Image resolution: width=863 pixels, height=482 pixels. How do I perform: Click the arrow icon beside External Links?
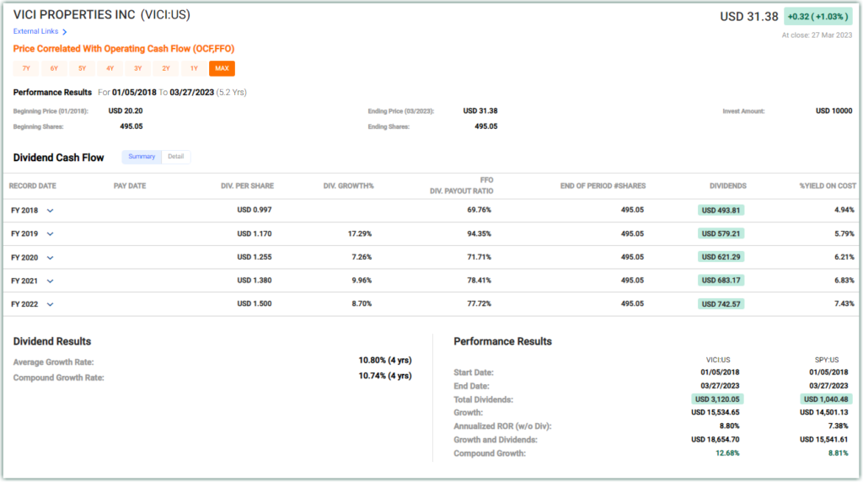pos(64,32)
